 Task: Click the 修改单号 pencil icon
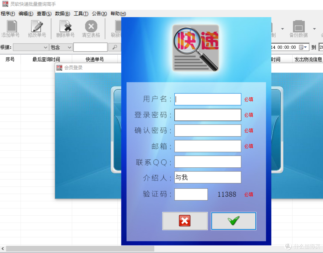37,29
